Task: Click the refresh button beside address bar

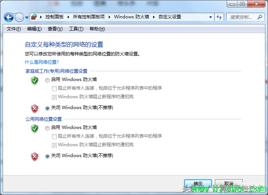Action: [219, 17]
